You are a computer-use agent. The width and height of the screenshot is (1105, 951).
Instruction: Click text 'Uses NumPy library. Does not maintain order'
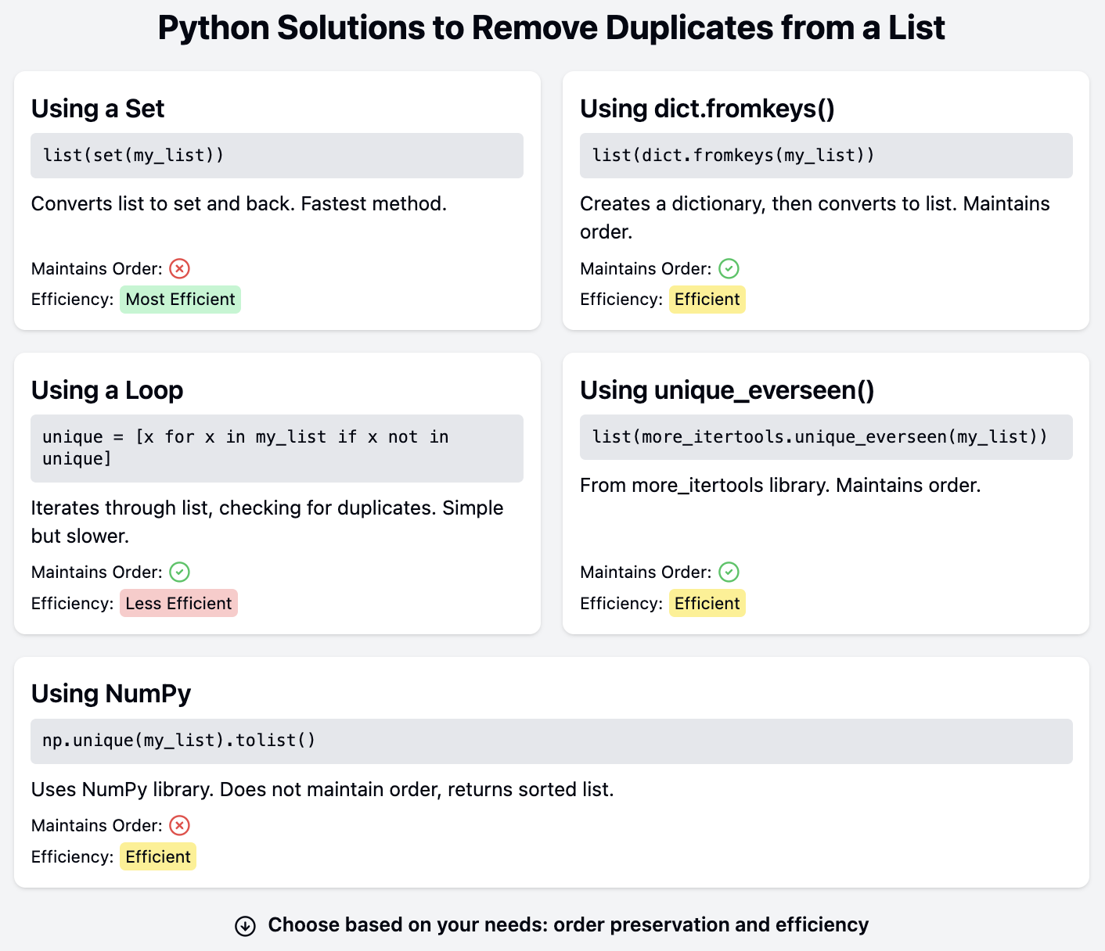tap(236, 790)
